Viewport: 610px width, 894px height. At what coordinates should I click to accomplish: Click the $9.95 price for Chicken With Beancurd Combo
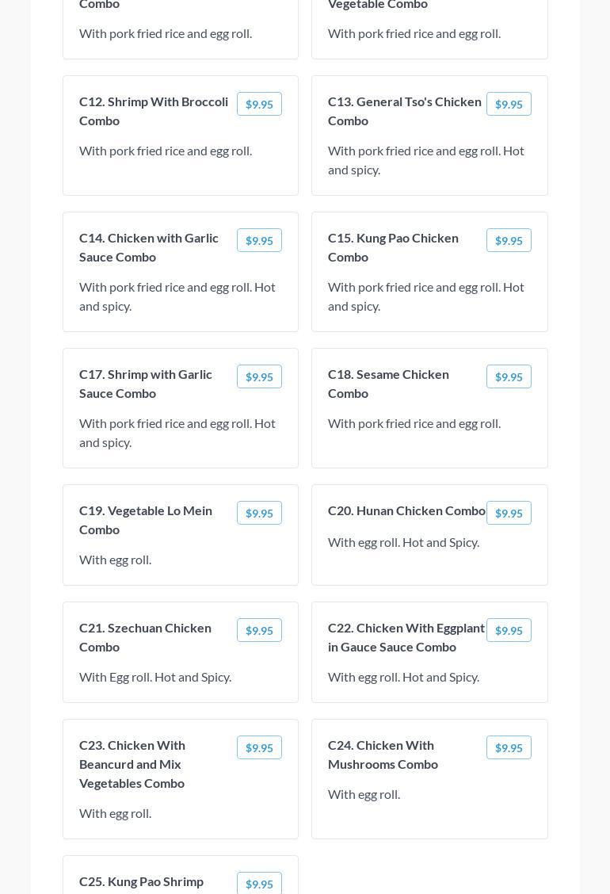coord(259,748)
